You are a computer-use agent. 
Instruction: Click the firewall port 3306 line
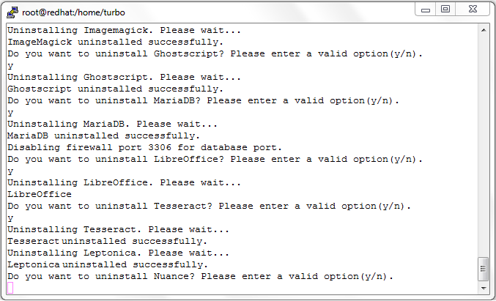144,147
